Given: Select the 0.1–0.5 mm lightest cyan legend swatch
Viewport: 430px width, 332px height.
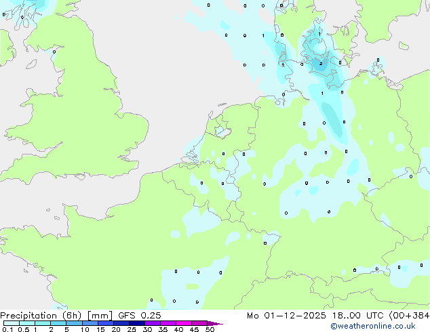Looking at the screenshot, I should (x=12, y=323).
